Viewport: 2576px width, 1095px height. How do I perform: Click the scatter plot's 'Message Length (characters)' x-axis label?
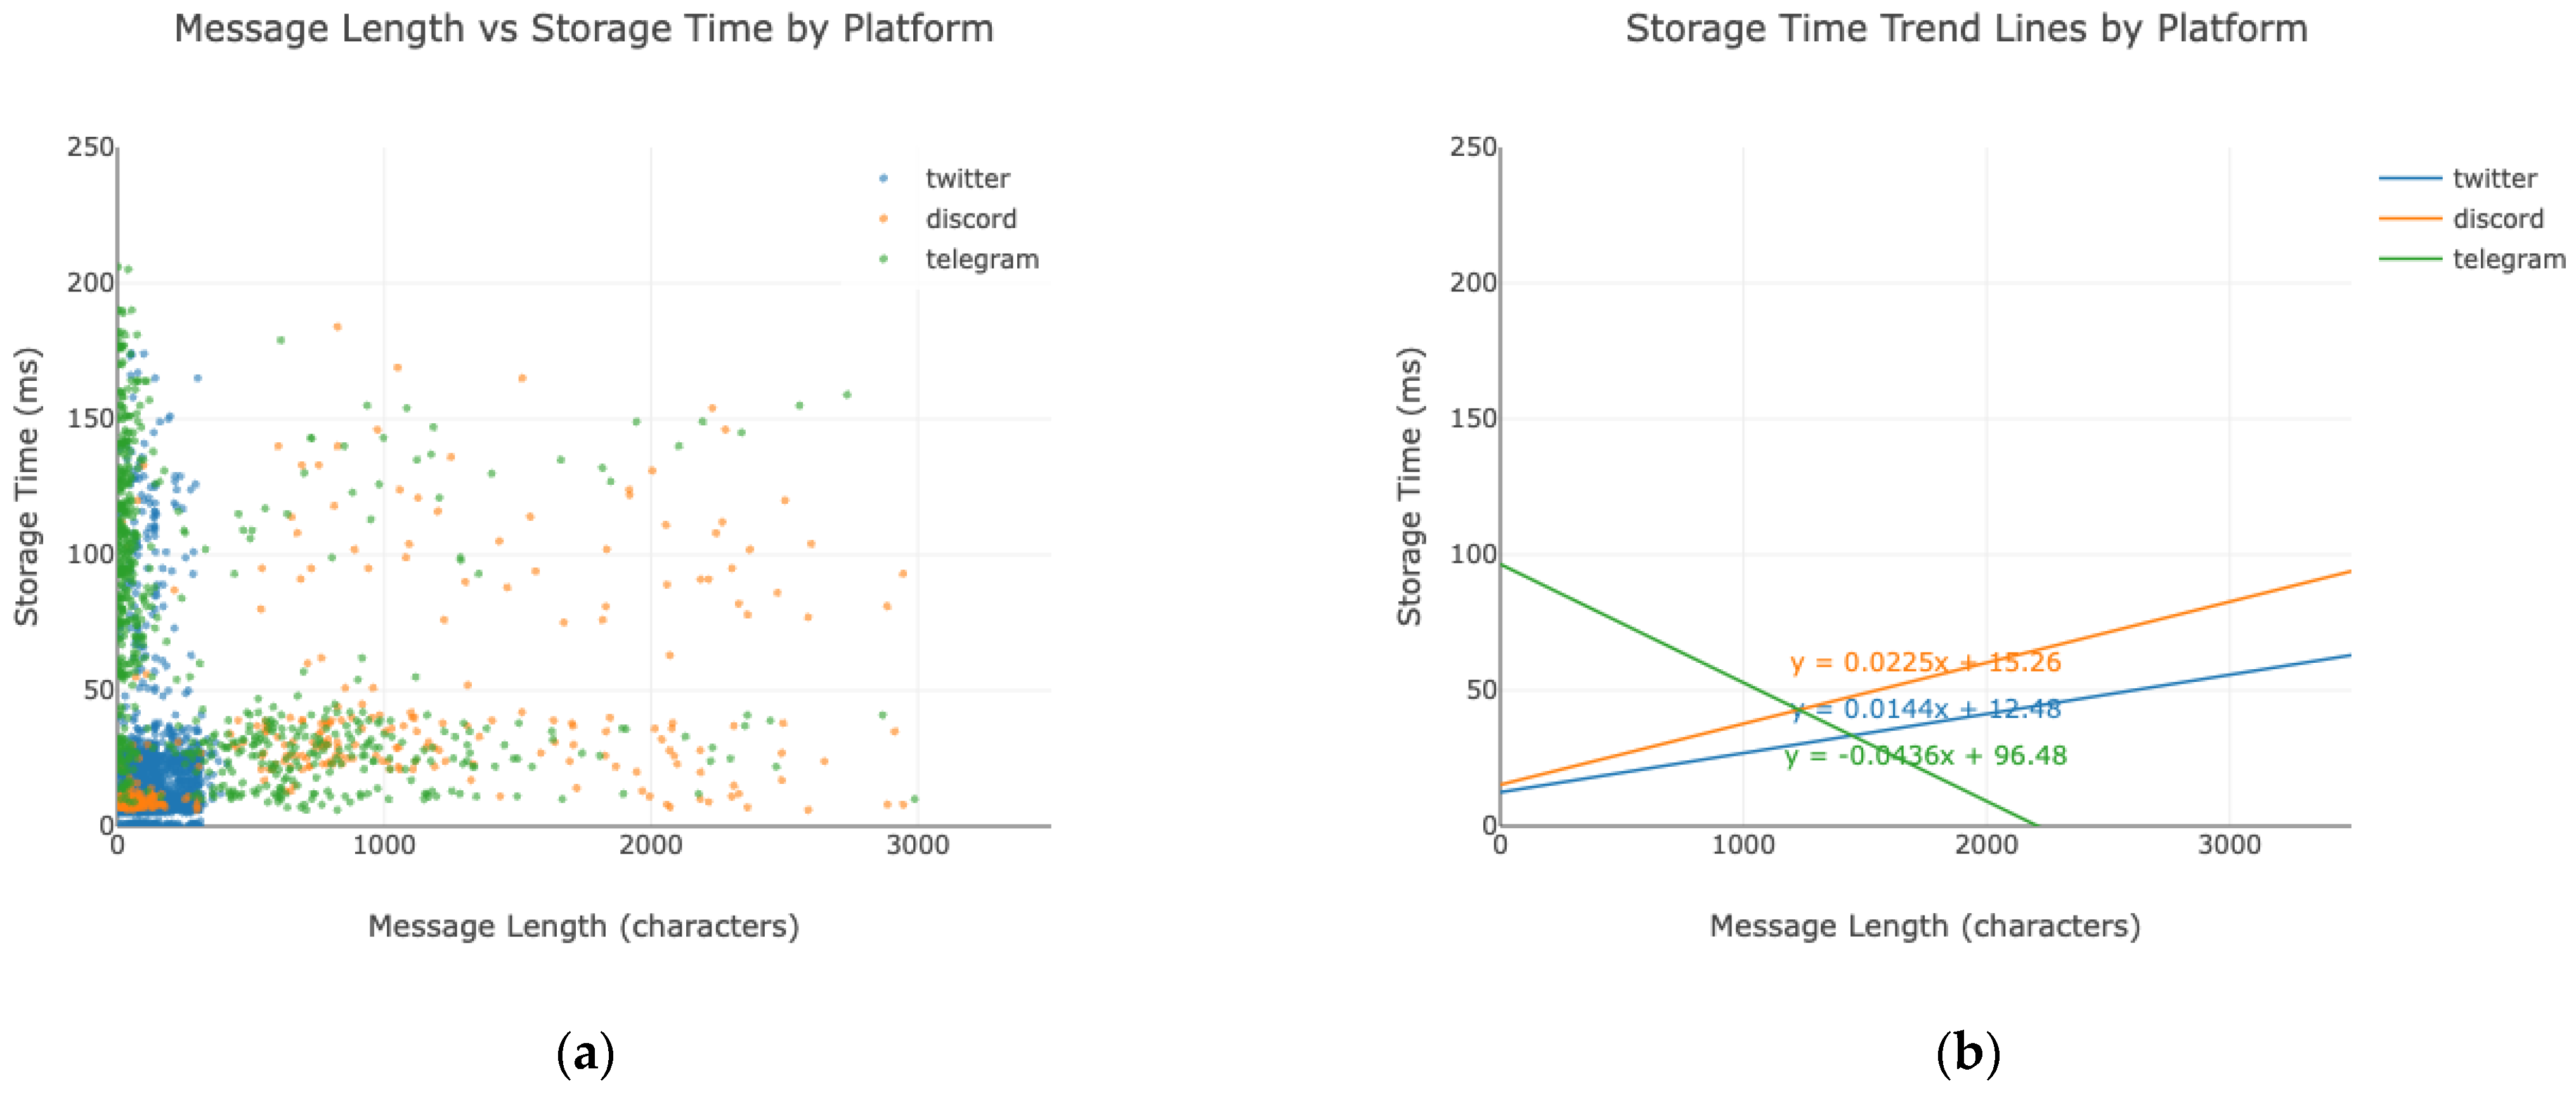pos(584,926)
